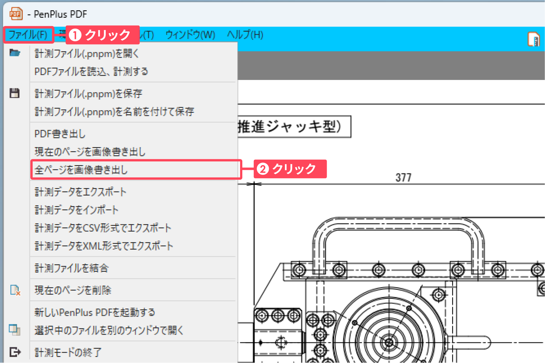Image resolution: width=545 pixels, height=363 pixels.
Task: Click the floppy disk icon for 計測ファイル(.pnpm)を保存
Action: click(14, 93)
